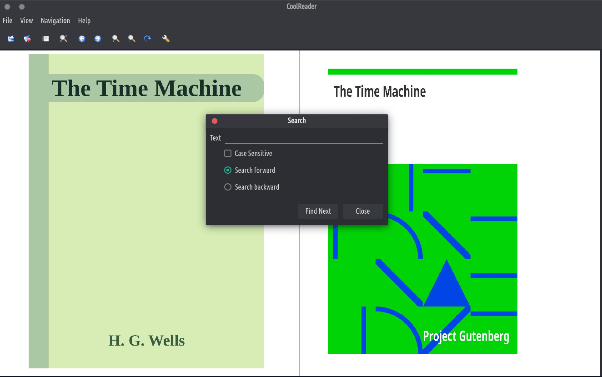The image size is (602, 377).
Task: Enable the Case Sensitive checkbox
Action: click(x=228, y=154)
